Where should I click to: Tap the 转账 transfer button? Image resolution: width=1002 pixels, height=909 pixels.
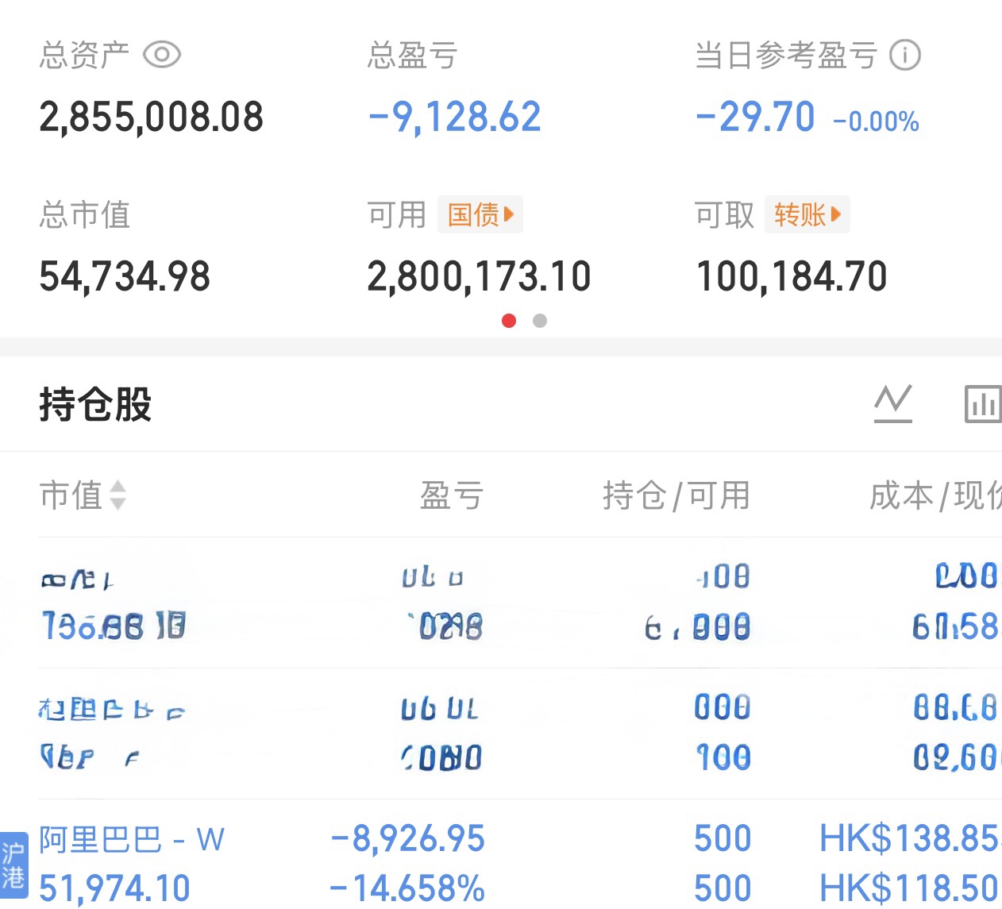tap(807, 214)
